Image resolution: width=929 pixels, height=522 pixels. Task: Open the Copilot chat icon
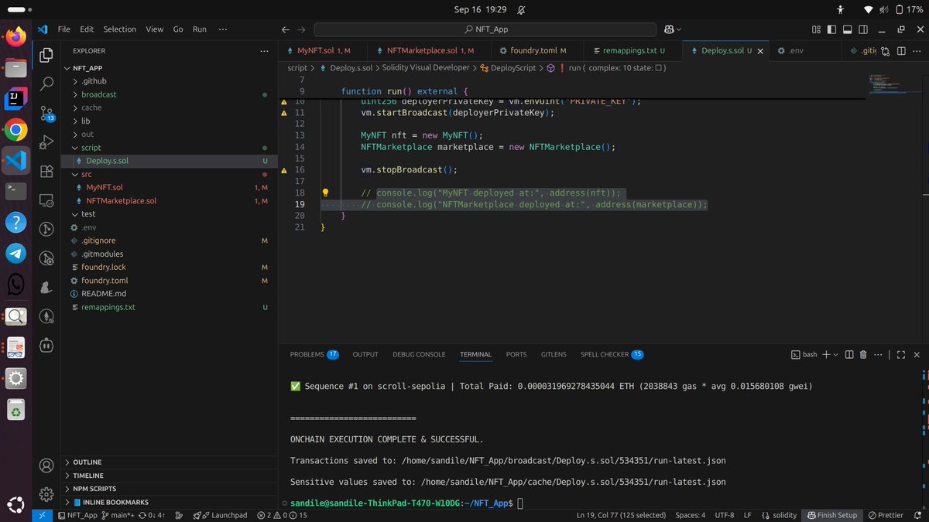[x=669, y=29]
